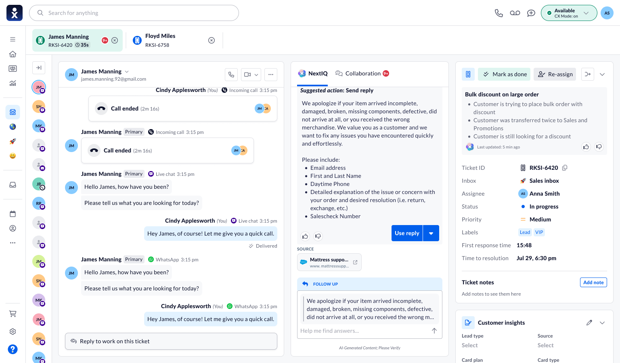Open more options ellipsis in conversation header
Screen dimensions: 620x363
point(271,75)
